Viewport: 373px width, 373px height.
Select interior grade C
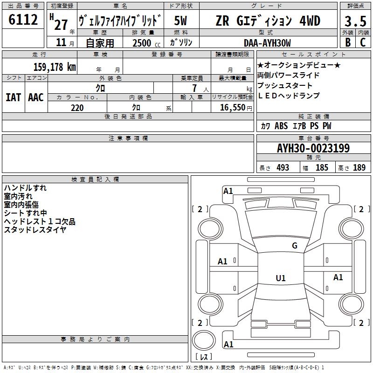pyautogui.click(x=363, y=42)
